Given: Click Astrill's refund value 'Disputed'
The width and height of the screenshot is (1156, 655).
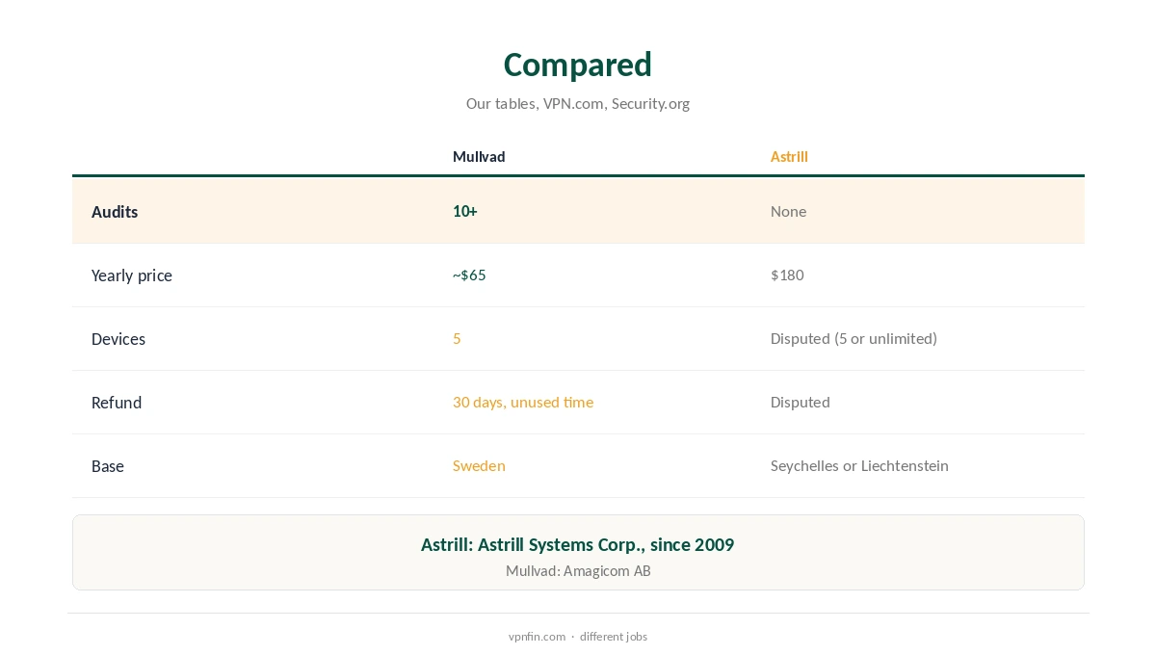Looking at the screenshot, I should (800, 402).
